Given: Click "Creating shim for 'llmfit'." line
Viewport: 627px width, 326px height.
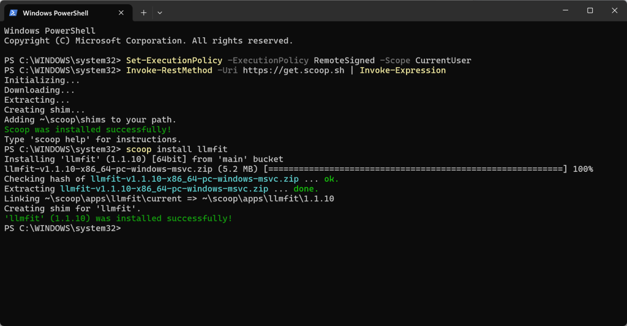Looking at the screenshot, I should coord(72,209).
